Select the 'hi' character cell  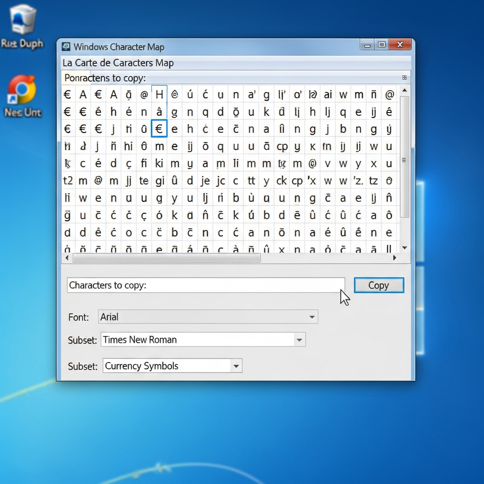pyautogui.click(x=129, y=146)
